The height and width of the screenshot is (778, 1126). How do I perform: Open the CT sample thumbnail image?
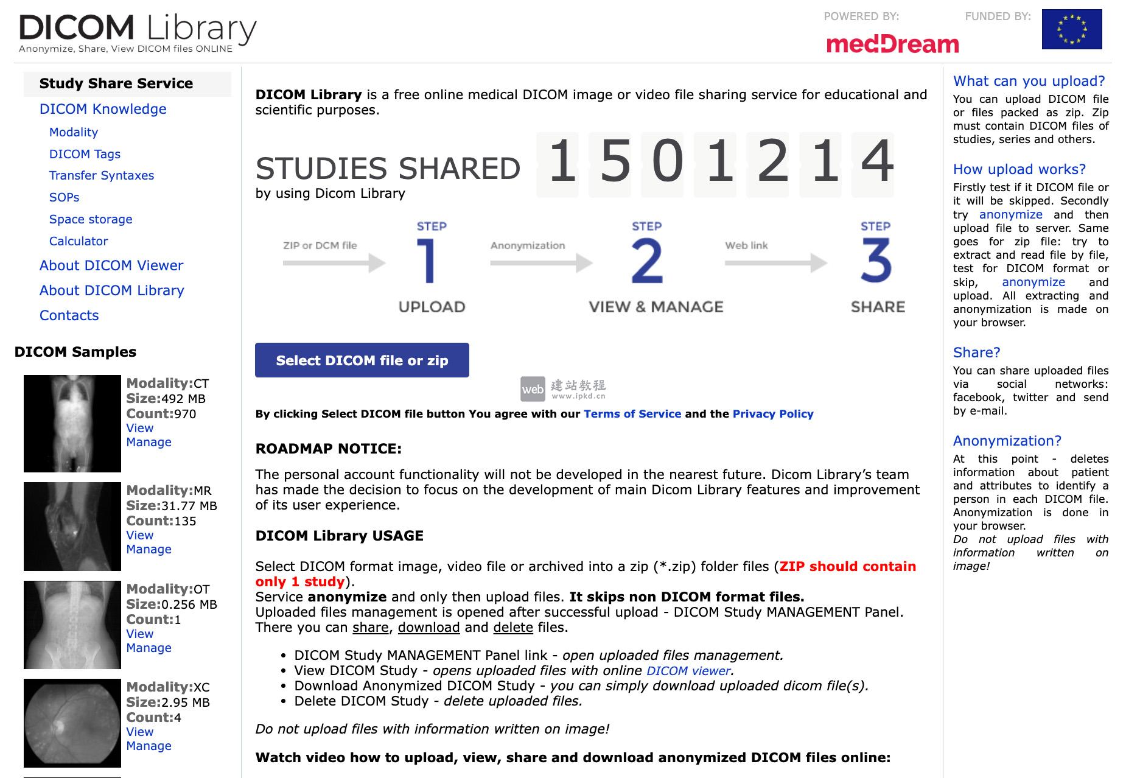point(72,423)
